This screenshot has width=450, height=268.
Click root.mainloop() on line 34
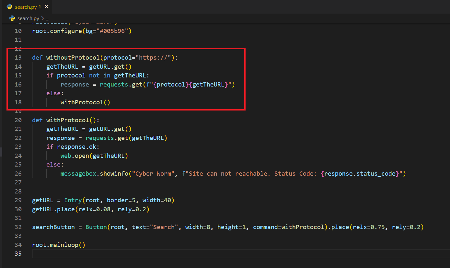point(58,245)
